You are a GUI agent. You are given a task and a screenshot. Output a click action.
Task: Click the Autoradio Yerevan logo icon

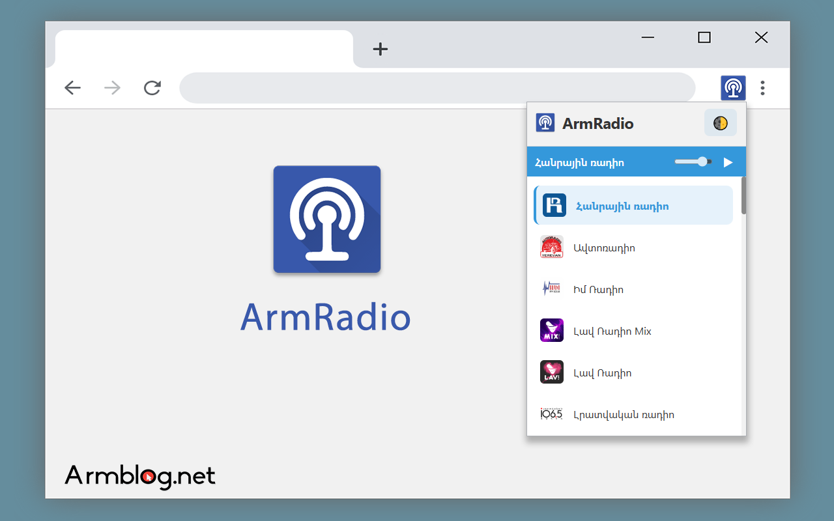(x=552, y=247)
